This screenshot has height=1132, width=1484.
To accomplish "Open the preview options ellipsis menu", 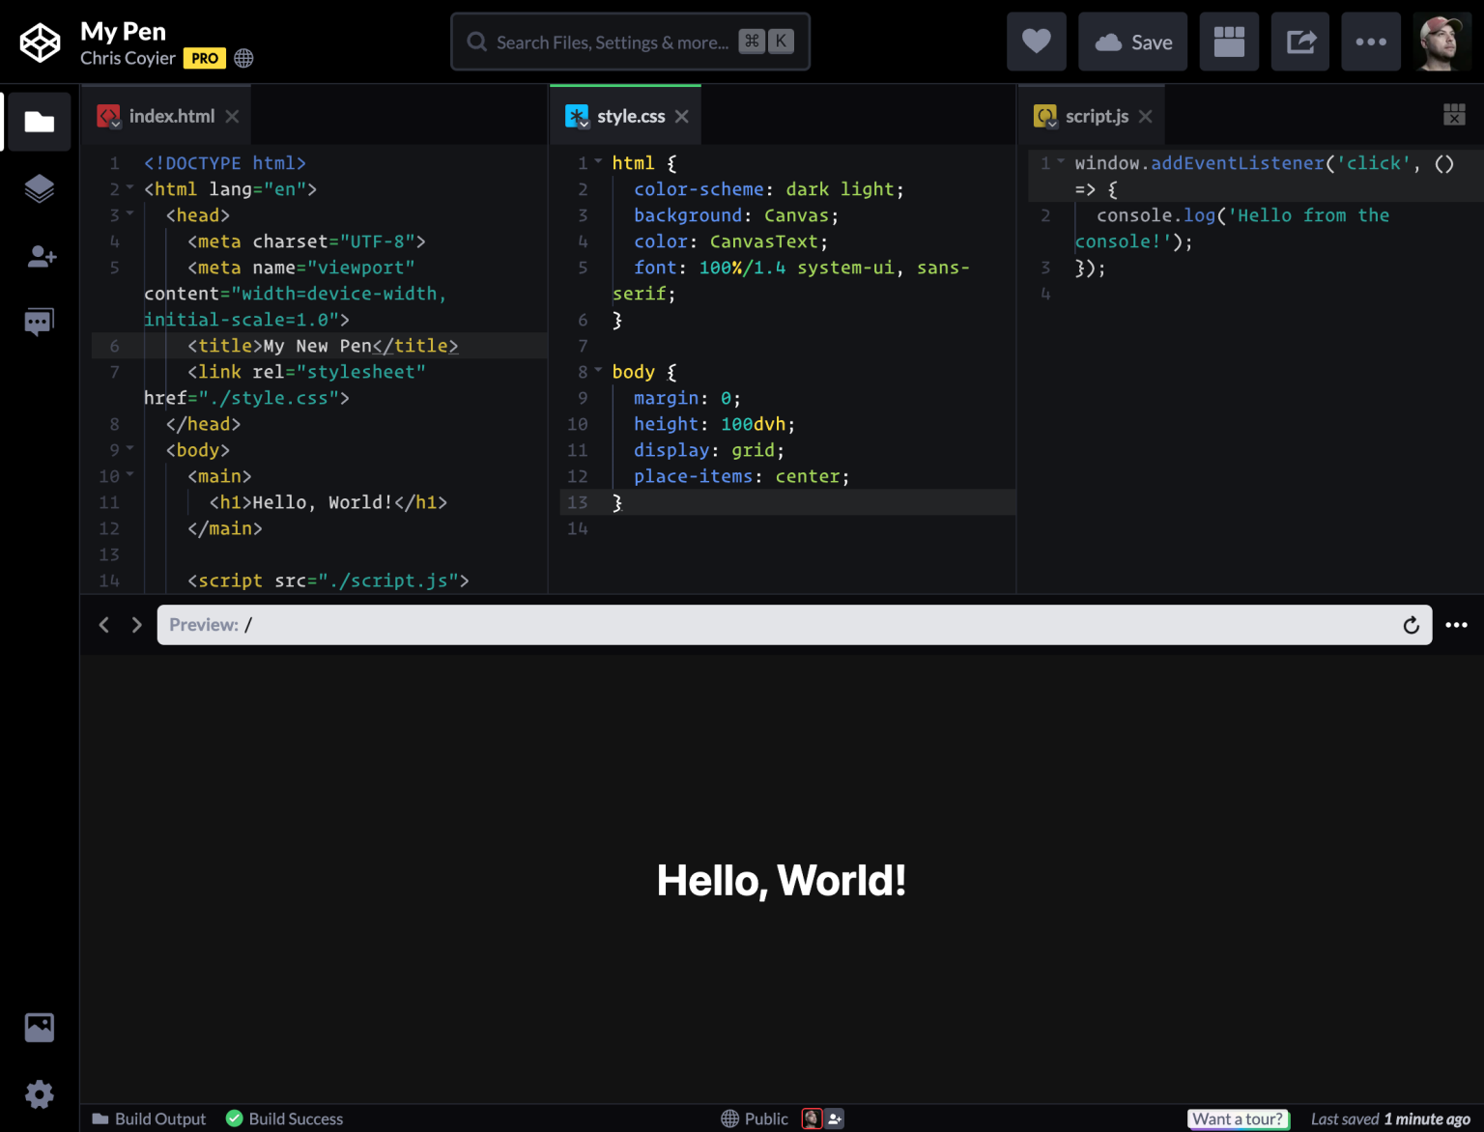I will point(1456,625).
